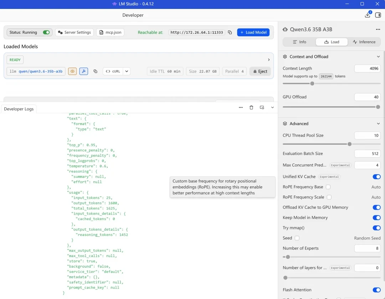
Task: Eject the loaded qwen model
Action: point(260,71)
